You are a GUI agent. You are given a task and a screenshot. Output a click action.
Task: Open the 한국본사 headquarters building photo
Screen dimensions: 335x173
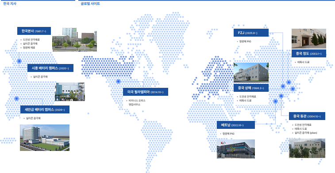pos(74,39)
